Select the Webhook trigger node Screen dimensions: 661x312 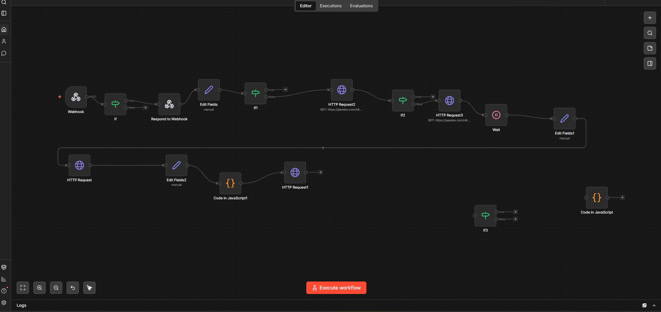(76, 97)
